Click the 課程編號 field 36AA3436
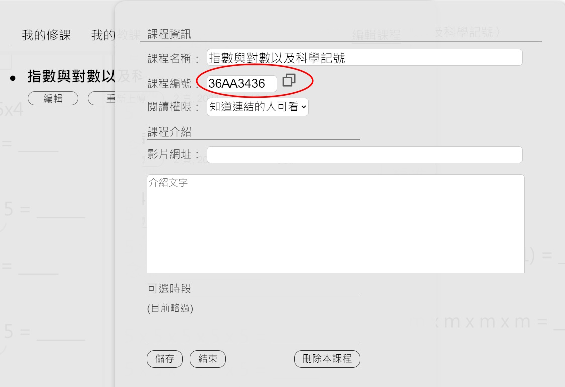 (x=242, y=83)
